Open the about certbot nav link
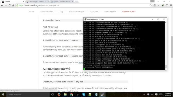 [47, 11]
